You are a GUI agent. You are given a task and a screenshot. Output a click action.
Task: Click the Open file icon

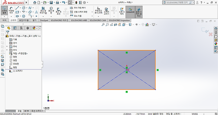45,2
